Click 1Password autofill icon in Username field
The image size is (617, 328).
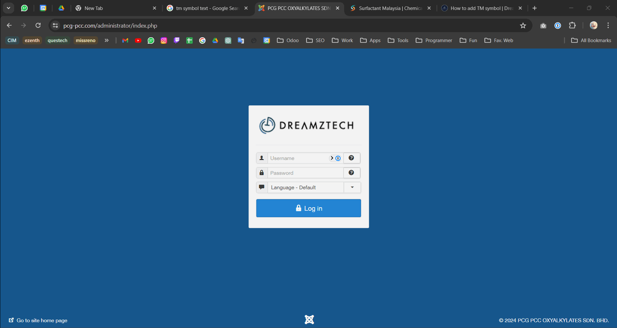click(338, 158)
